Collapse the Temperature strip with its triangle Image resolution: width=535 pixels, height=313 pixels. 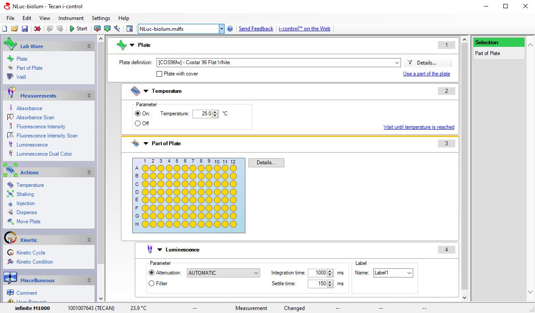click(146, 91)
